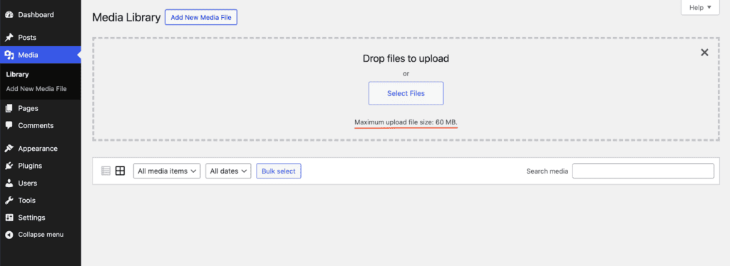Click the Drop files to upload text

406,58
